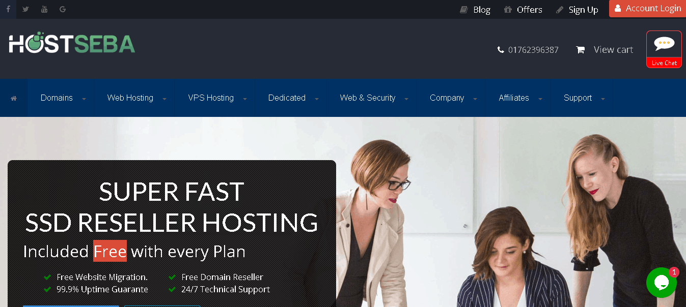Open the Company menu
686x307 pixels.
[x=447, y=98]
